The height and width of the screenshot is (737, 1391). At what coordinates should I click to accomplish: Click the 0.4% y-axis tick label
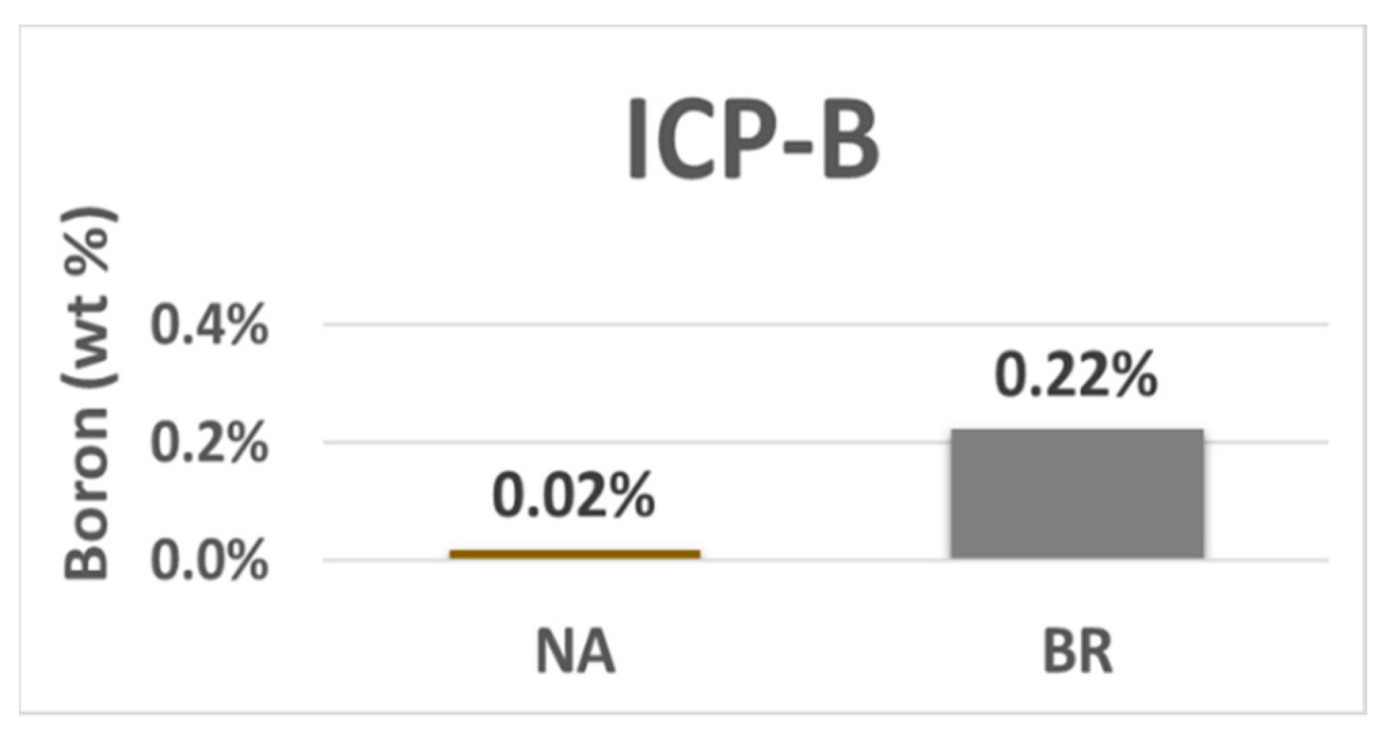[210, 326]
